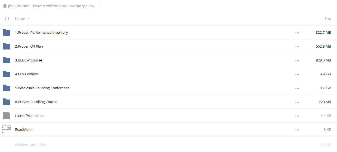Open the 1.Proven Performance Inventory folder icon

pyautogui.click(x=7, y=32)
